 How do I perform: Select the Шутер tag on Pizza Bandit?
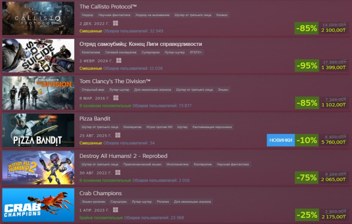182,127
